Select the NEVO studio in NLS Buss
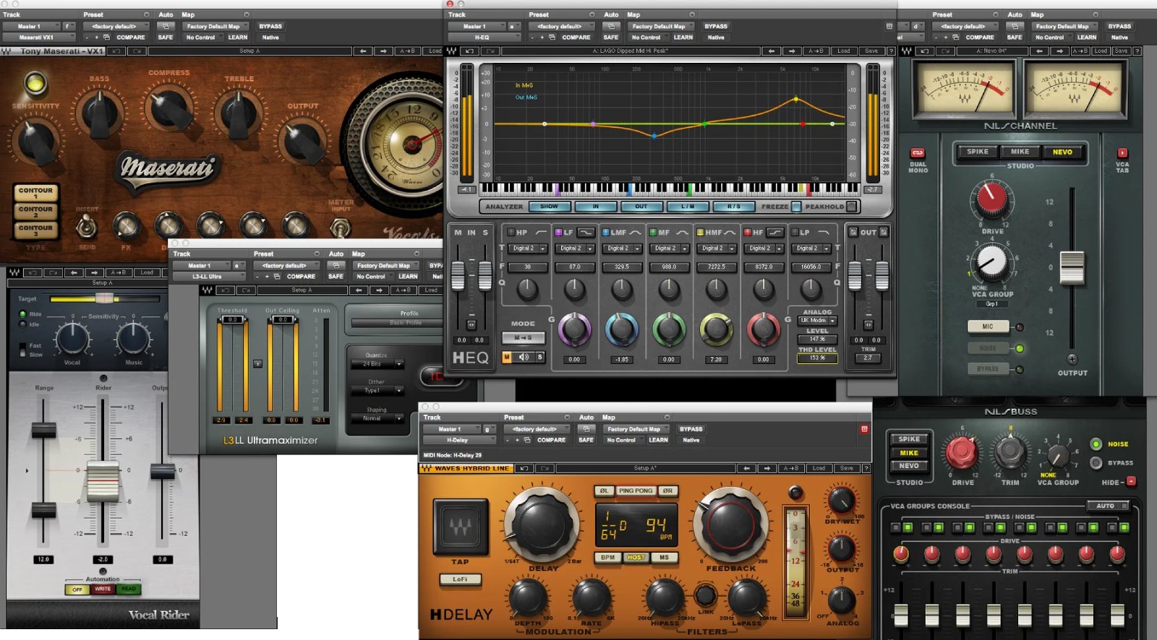 tap(909, 466)
